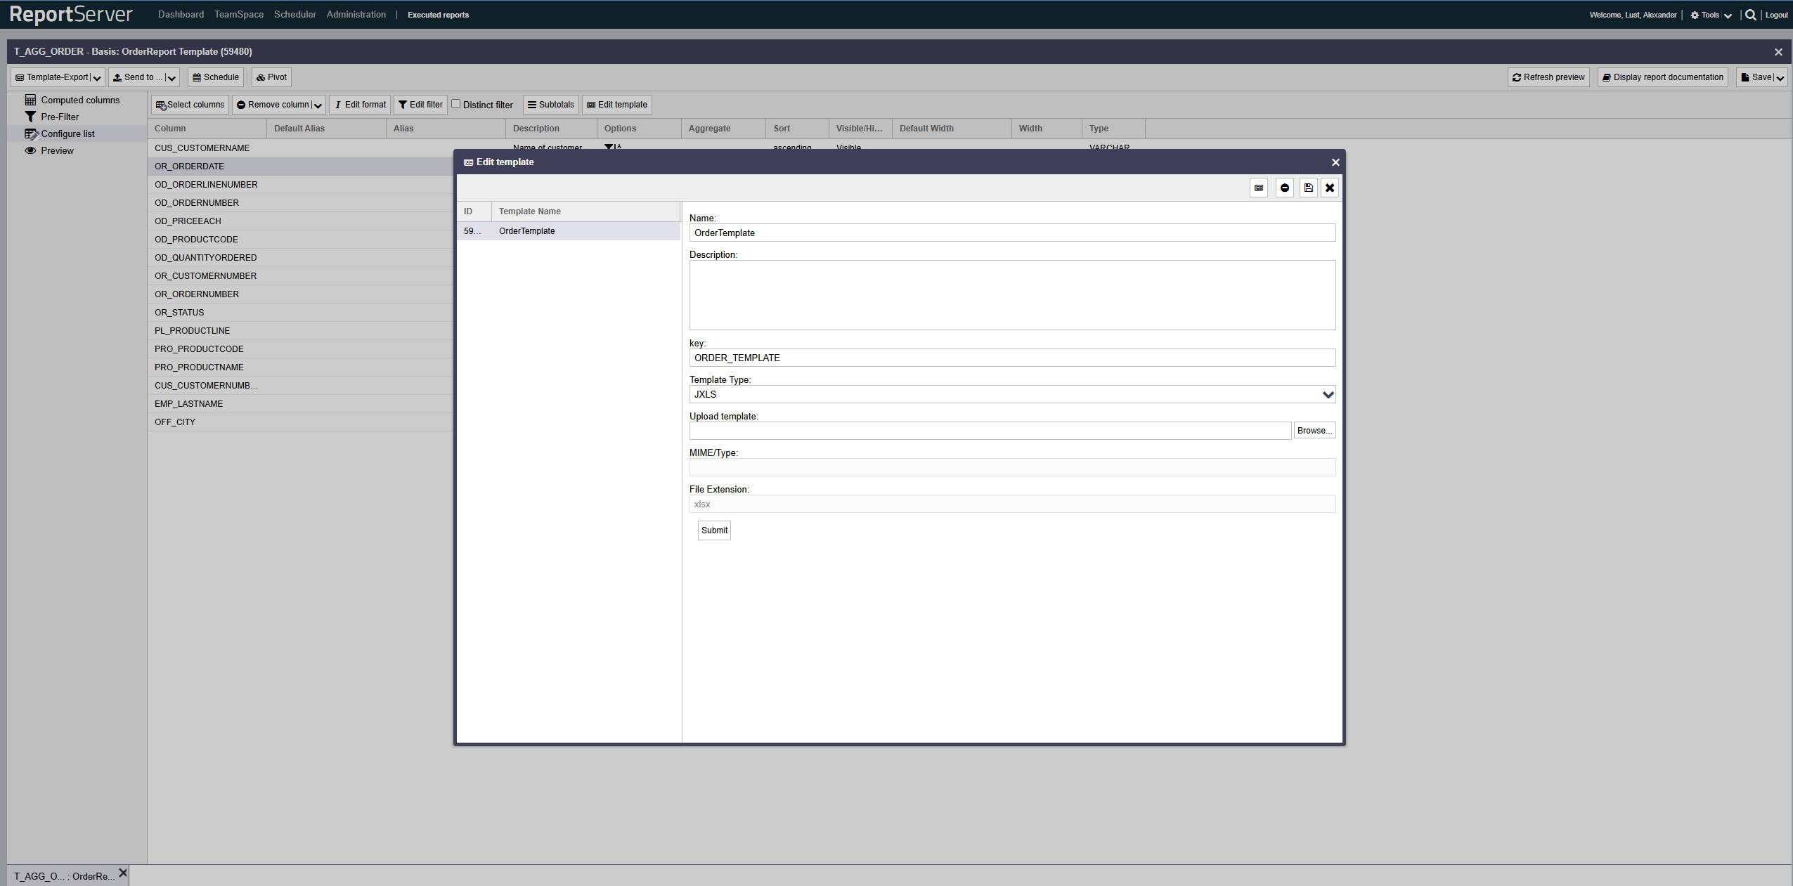Screen dimensions: 1793x886
Task: Open the Scheduler menu
Action: [x=294, y=14]
